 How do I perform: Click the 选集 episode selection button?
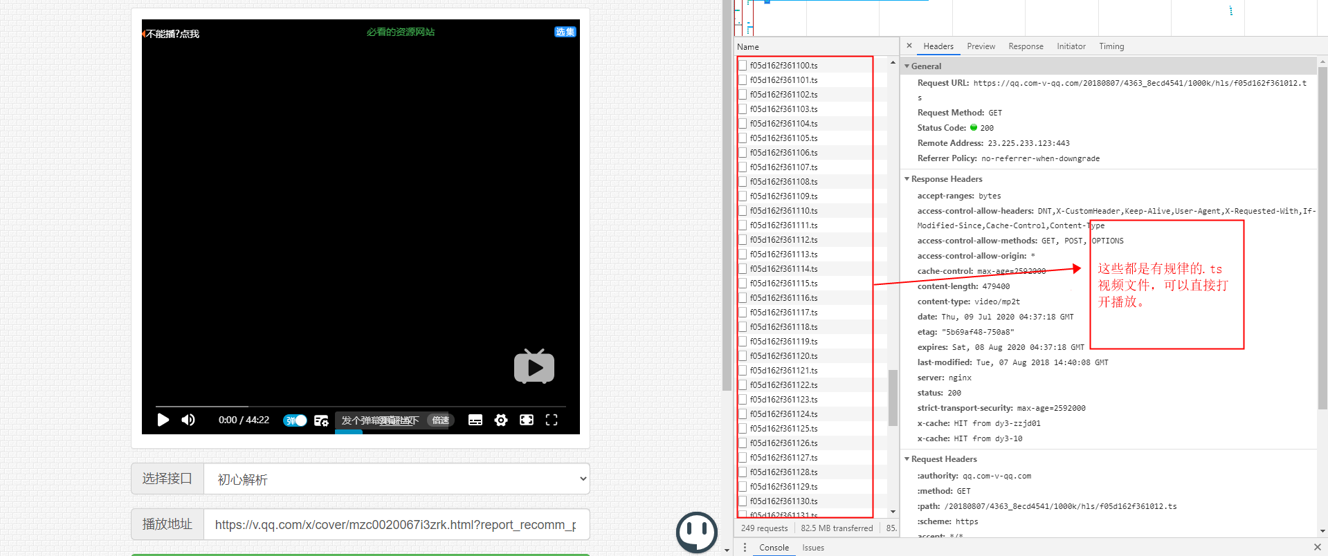pos(565,32)
